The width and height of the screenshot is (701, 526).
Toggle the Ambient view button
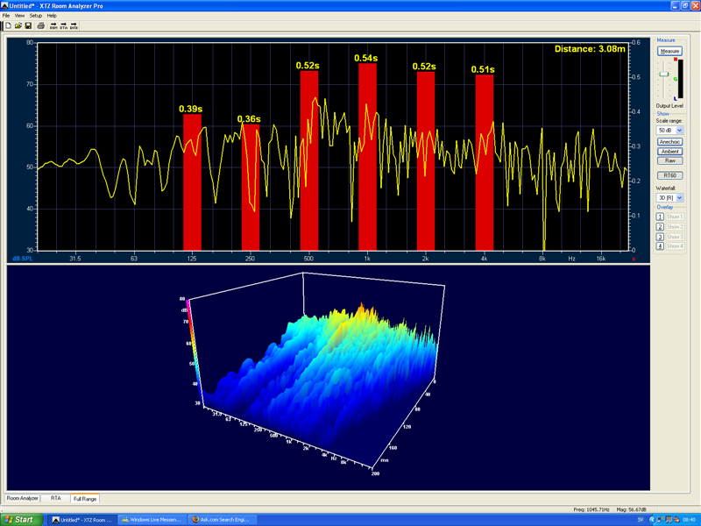(669, 151)
